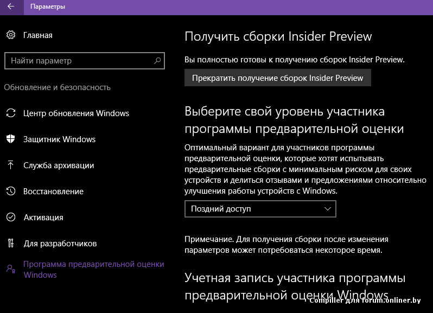Click the magnifier icon in the search box
The width and height of the screenshot is (433, 313).
(x=157, y=60)
